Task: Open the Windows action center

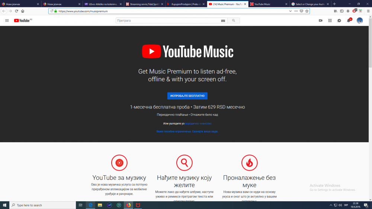Action: coord(366,205)
